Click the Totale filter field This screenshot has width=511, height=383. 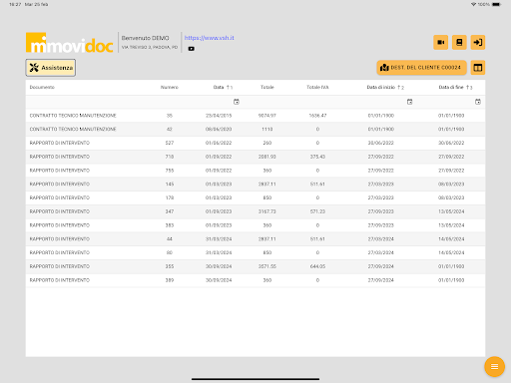(x=267, y=102)
